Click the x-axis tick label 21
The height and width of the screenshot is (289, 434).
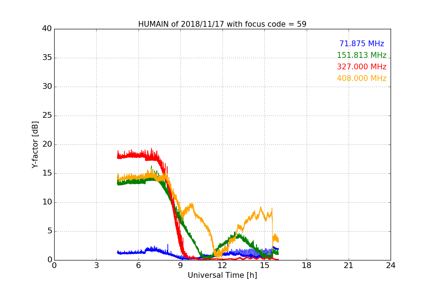[349, 266]
